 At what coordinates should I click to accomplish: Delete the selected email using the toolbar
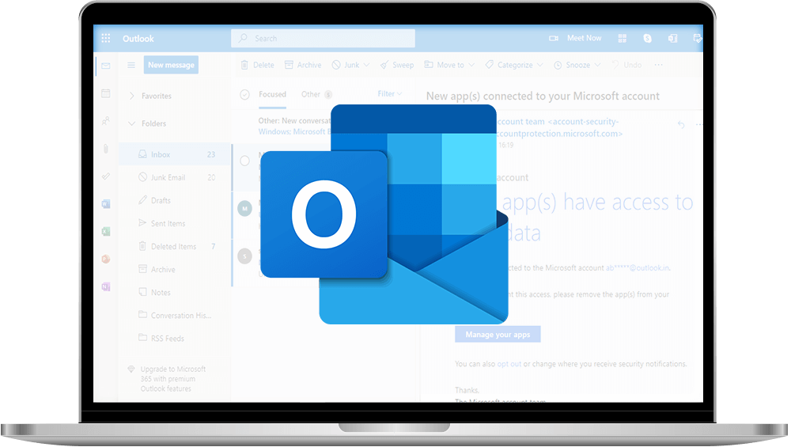[x=257, y=65]
